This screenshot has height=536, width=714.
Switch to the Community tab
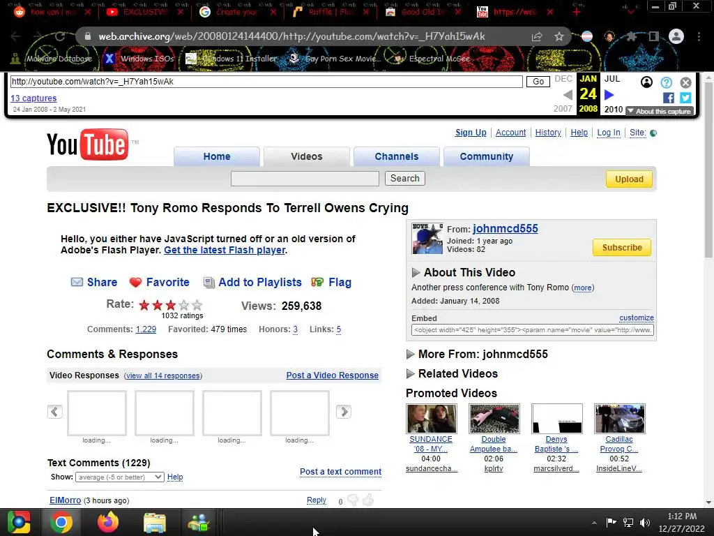click(x=486, y=156)
